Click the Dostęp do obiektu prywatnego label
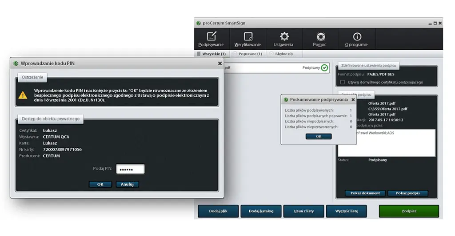 point(51,119)
